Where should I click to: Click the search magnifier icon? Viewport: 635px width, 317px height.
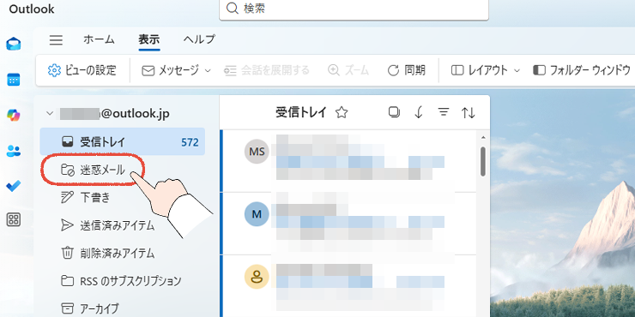[232, 8]
